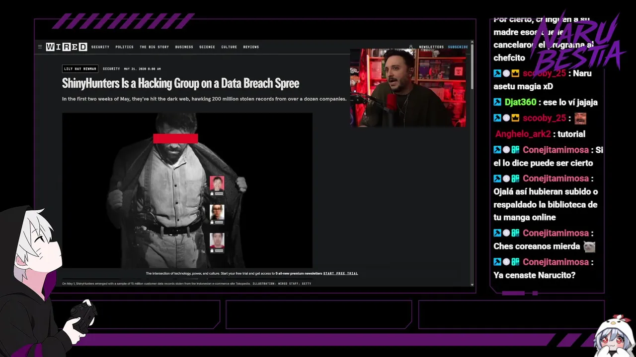Click the Start Free Trial link
636x357 pixels.
point(340,274)
